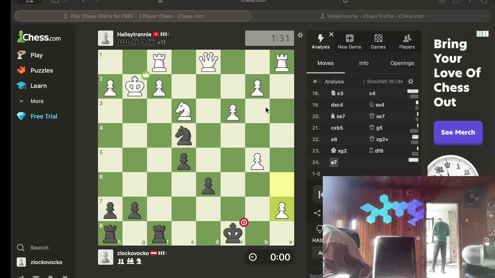Click the red timeout clock badge
Image resolution: width=495 pixels, height=278 pixels.
[244, 222]
